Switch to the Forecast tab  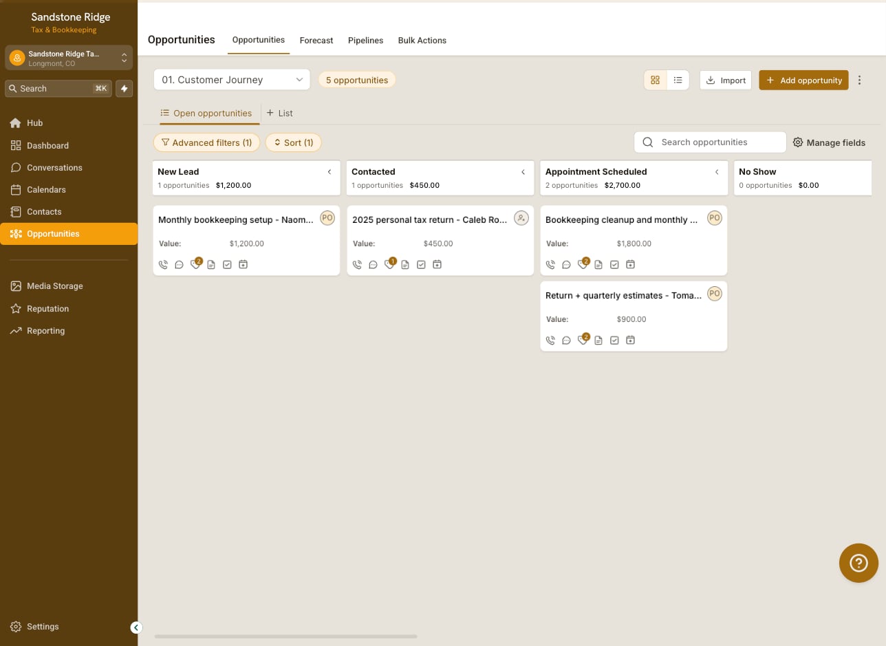click(x=316, y=41)
